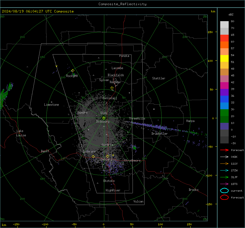Click the Stettler town label
The image size is (245, 228).
click(x=159, y=78)
